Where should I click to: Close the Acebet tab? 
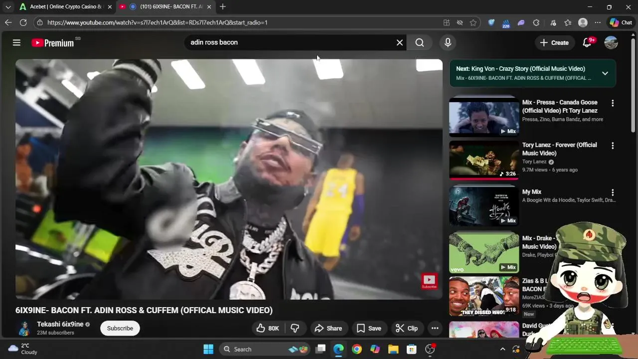[x=110, y=7]
